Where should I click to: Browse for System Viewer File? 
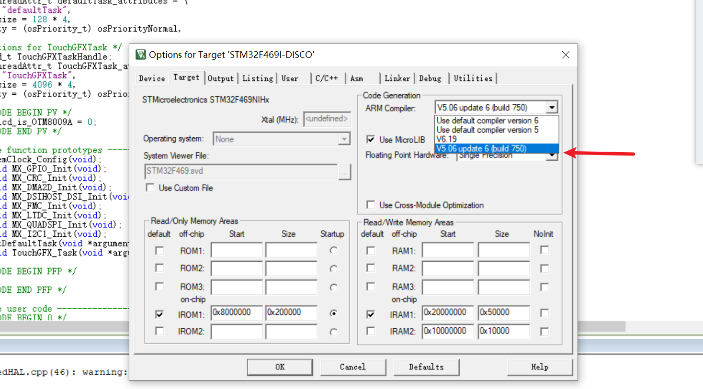click(x=344, y=172)
